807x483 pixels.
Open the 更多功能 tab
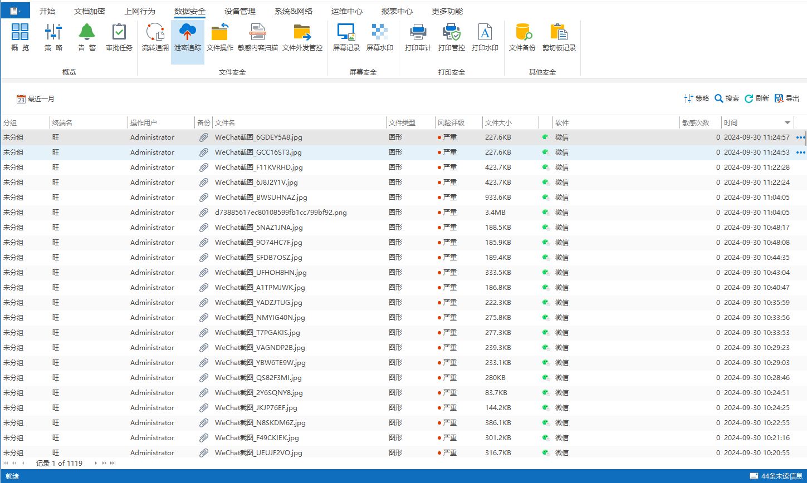(447, 11)
